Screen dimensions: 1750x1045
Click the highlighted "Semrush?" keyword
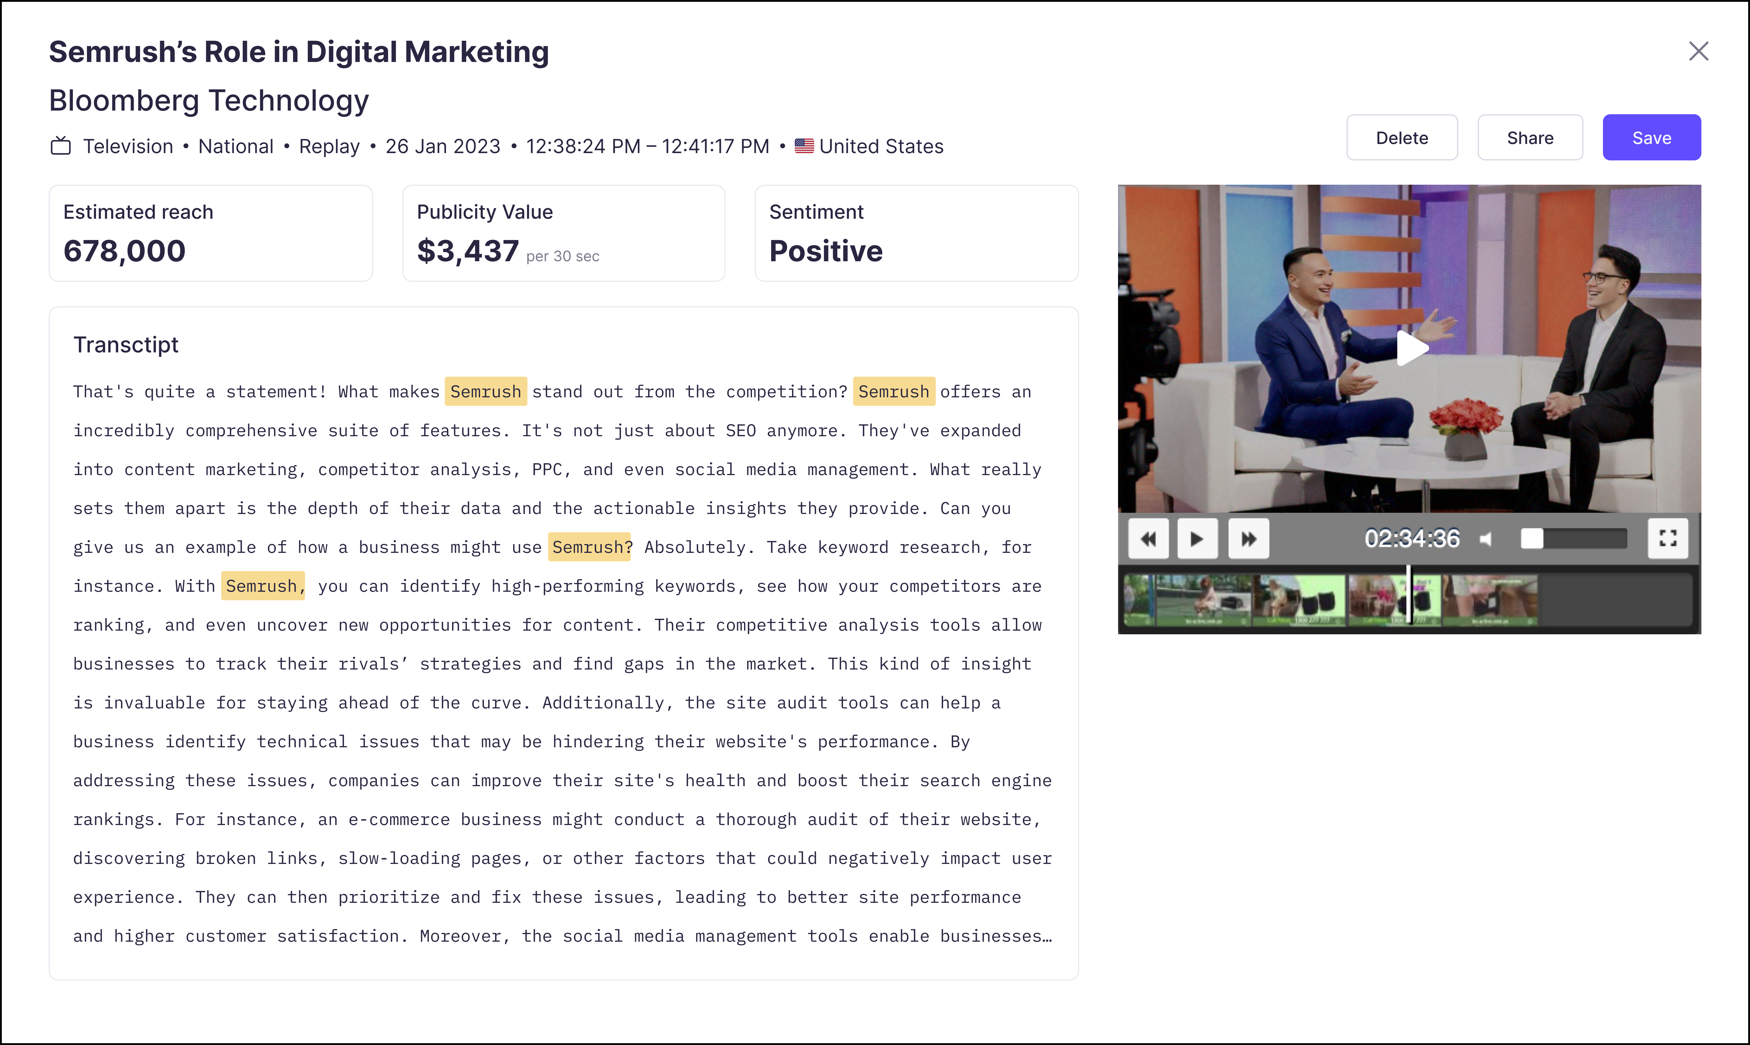pos(590,547)
